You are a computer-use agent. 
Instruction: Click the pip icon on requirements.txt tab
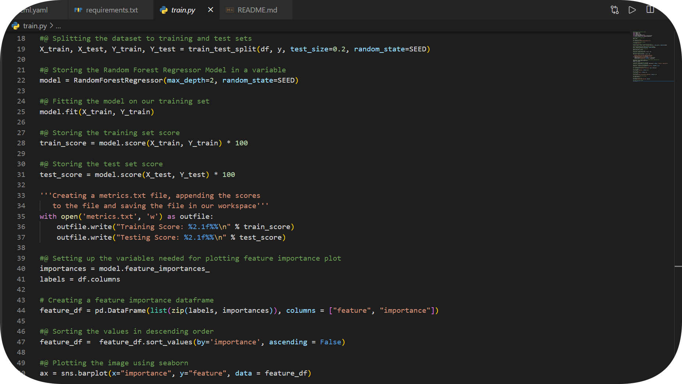78,10
